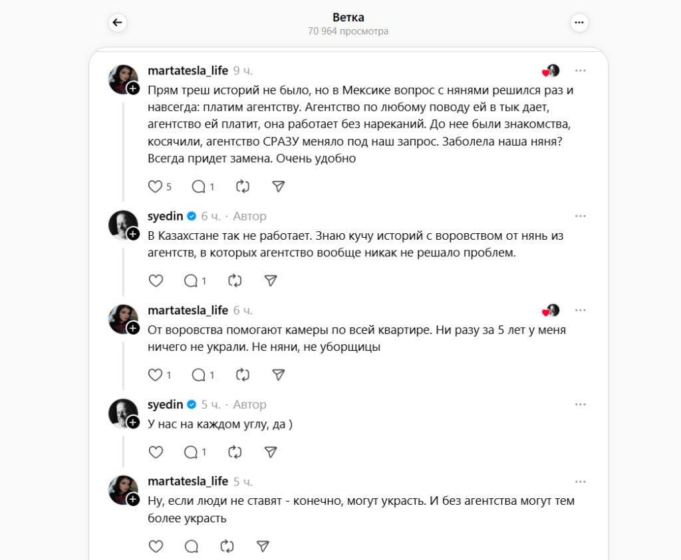
Task: Open martatesla_life profile from last comment
Action: coord(188,482)
